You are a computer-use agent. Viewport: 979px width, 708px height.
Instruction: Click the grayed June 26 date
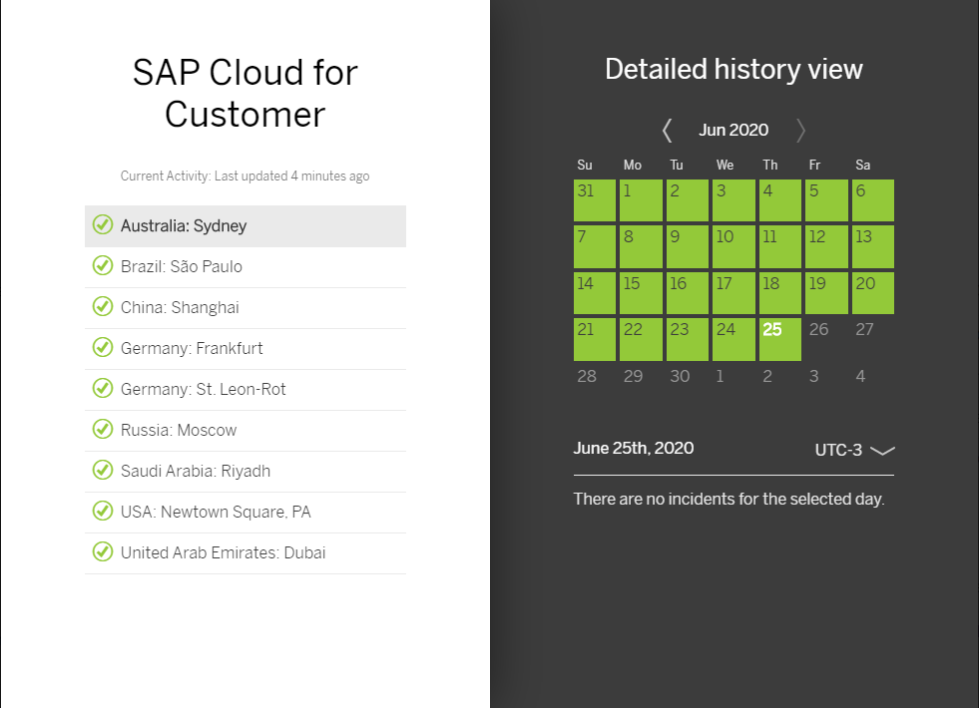pyautogui.click(x=826, y=339)
